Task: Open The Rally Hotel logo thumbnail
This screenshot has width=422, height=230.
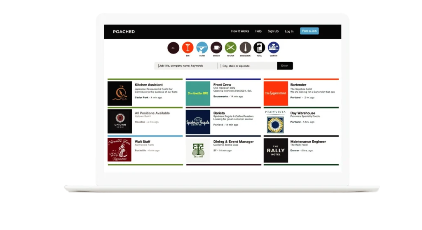Action: [276, 150]
